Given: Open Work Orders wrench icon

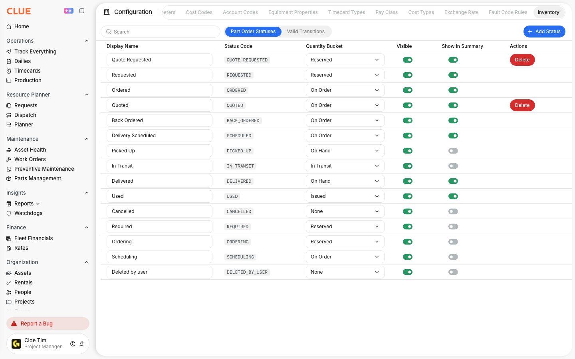Looking at the screenshot, I should pos(9,160).
